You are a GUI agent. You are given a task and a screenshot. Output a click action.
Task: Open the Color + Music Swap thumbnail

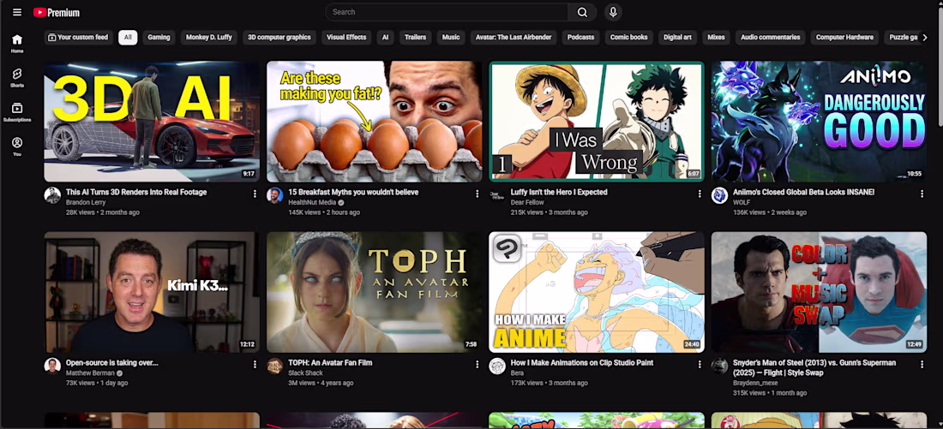click(x=819, y=292)
